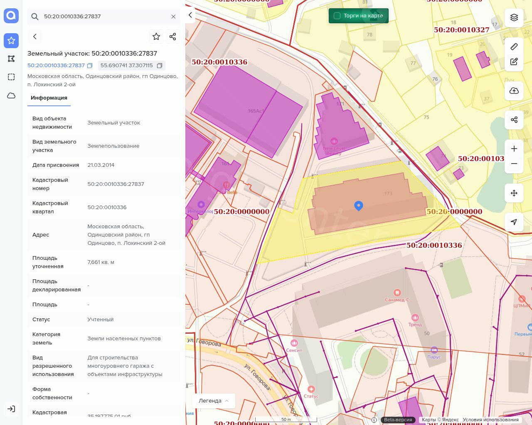
Task: Click the cadastral search input field
Action: (x=104, y=17)
